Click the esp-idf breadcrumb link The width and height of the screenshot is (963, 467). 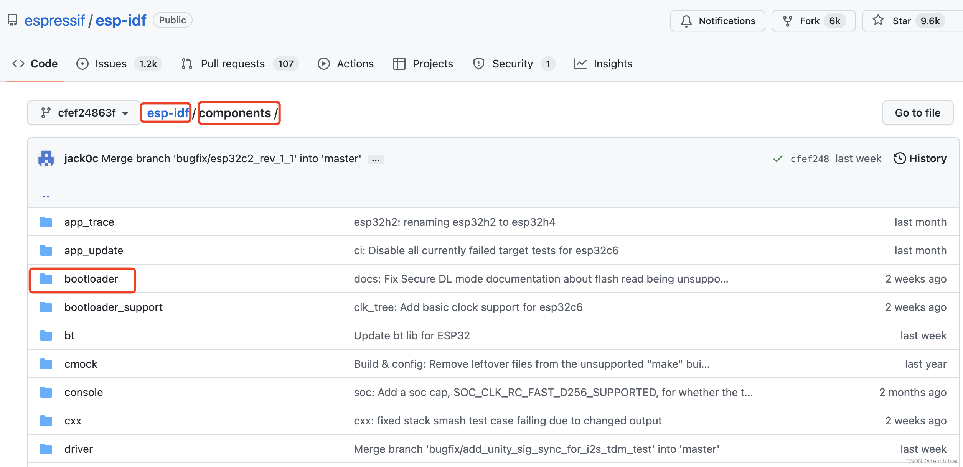168,113
